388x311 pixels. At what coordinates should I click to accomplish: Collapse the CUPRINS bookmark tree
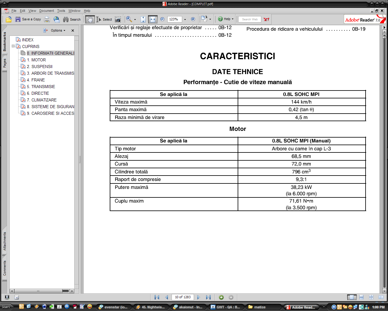(13, 46)
